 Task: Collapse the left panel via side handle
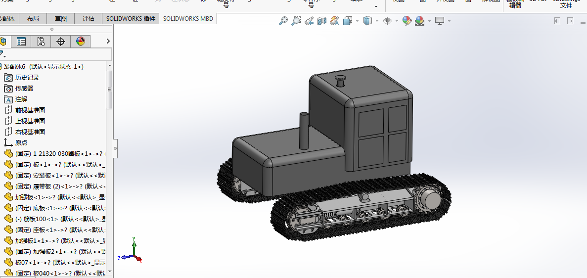point(115,148)
